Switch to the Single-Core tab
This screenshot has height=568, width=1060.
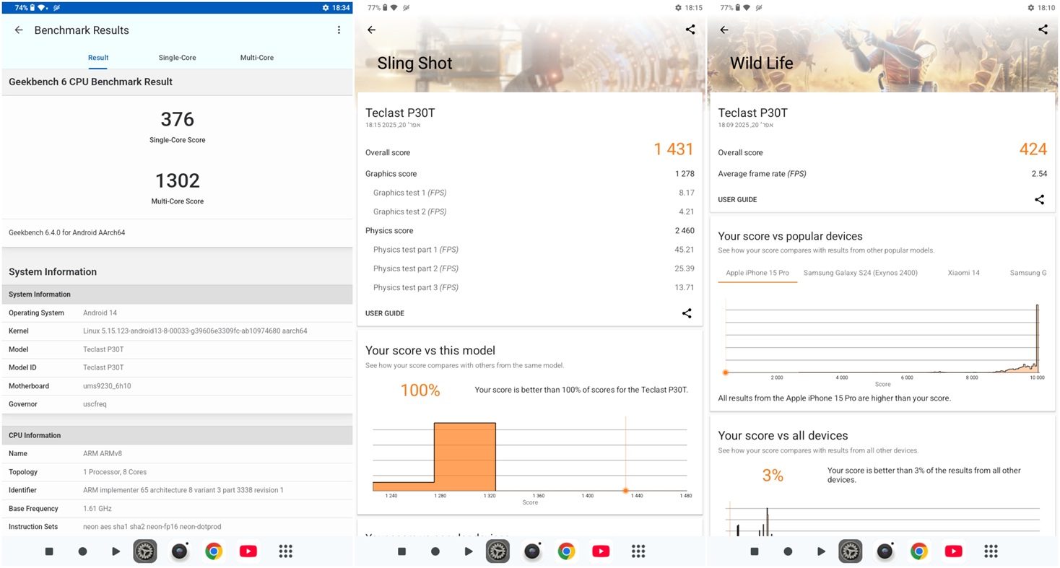[x=177, y=58]
